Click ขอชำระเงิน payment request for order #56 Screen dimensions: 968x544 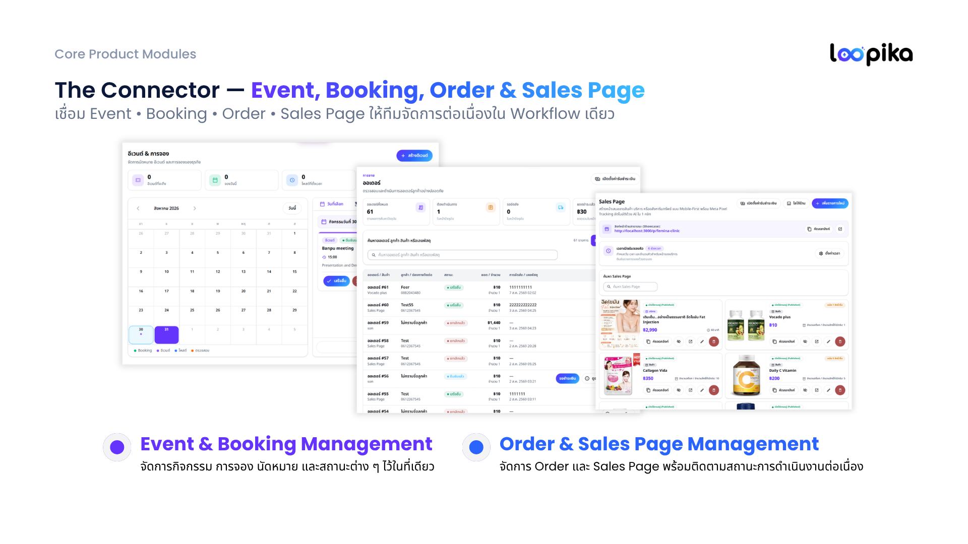[567, 378]
